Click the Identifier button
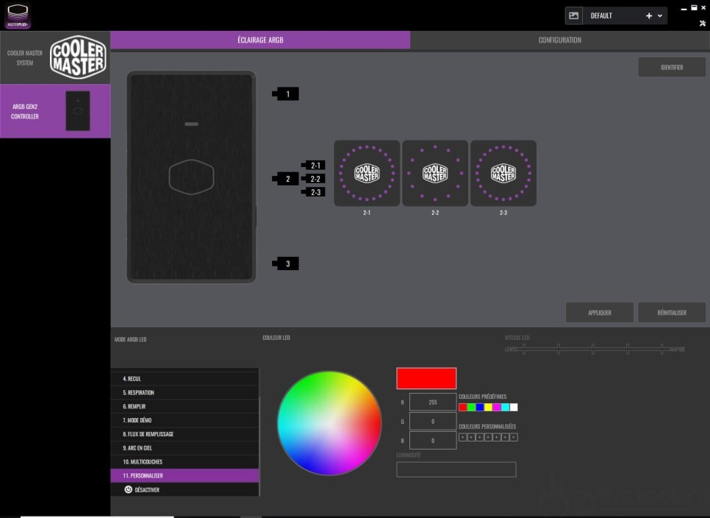The height and width of the screenshot is (518, 710). pos(672,67)
